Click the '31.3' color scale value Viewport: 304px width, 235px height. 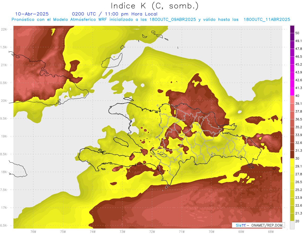coord(299,151)
